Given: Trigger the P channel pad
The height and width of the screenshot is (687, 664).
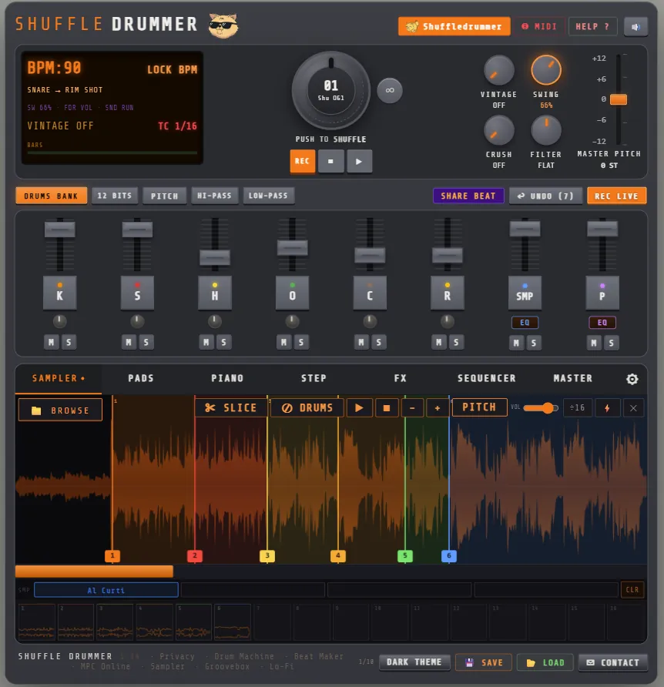Looking at the screenshot, I should (602, 293).
